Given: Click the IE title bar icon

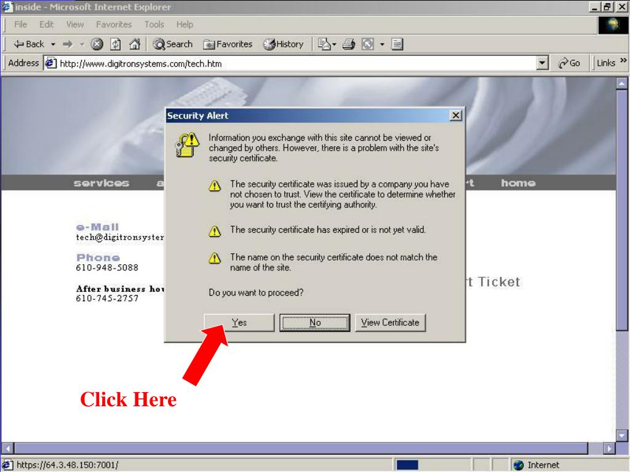Looking at the screenshot, I should coord(7,7).
